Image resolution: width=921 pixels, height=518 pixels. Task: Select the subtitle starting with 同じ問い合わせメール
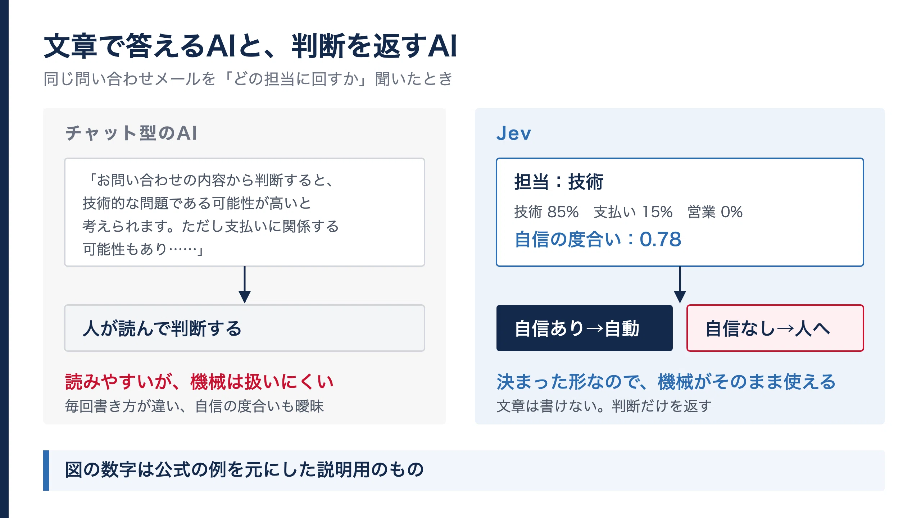point(248,79)
